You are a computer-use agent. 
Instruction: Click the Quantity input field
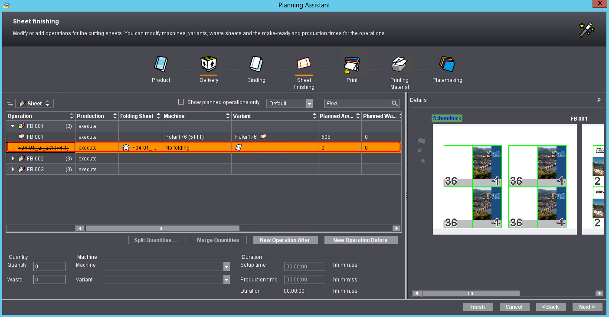[49, 266]
